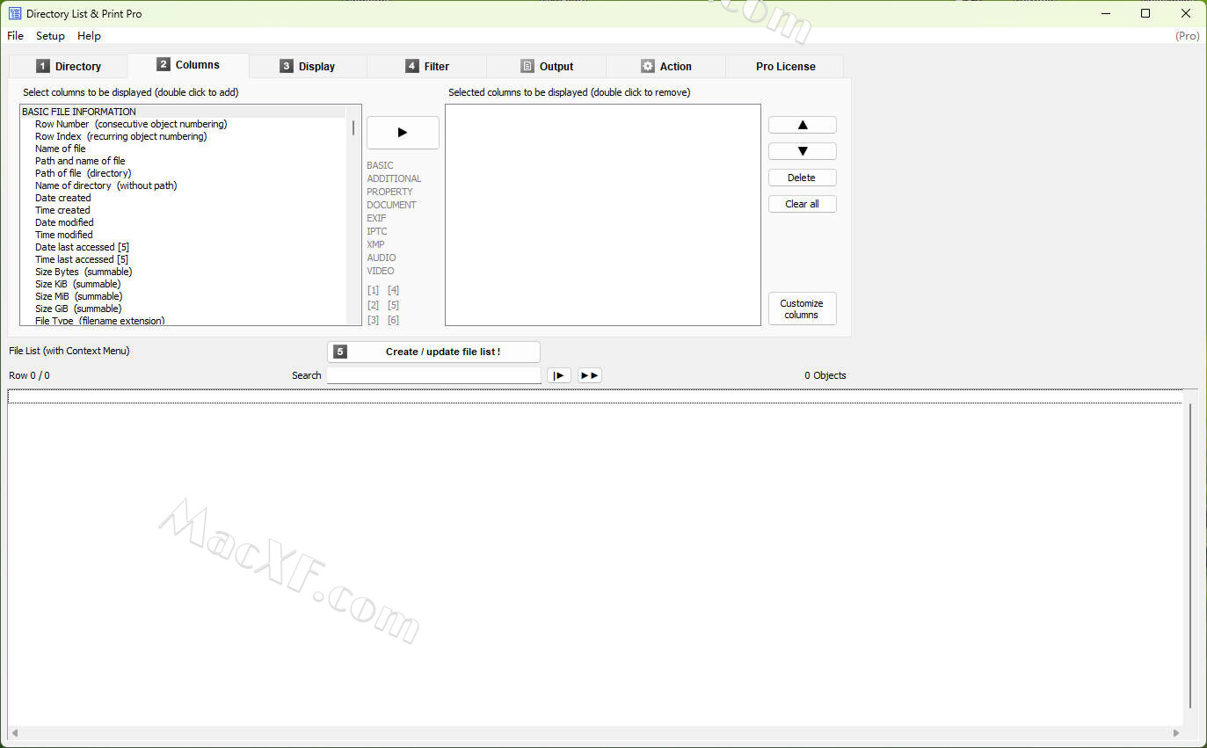The width and height of the screenshot is (1207, 748).
Task: Click the find next search arrow button
Action: coord(558,375)
